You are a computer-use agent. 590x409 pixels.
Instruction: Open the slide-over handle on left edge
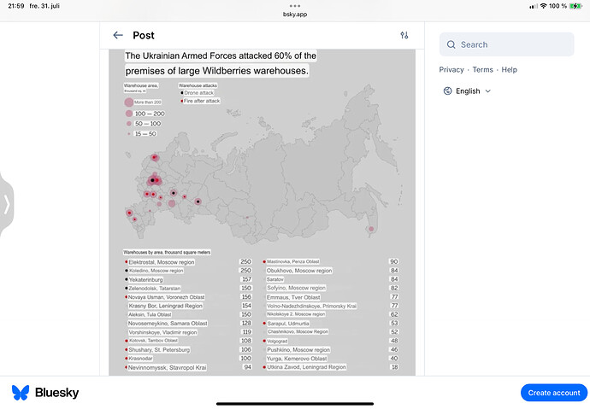click(x=6, y=205)
